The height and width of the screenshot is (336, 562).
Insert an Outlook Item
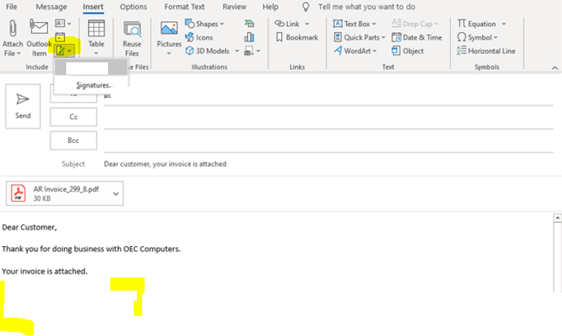[39, 38]
